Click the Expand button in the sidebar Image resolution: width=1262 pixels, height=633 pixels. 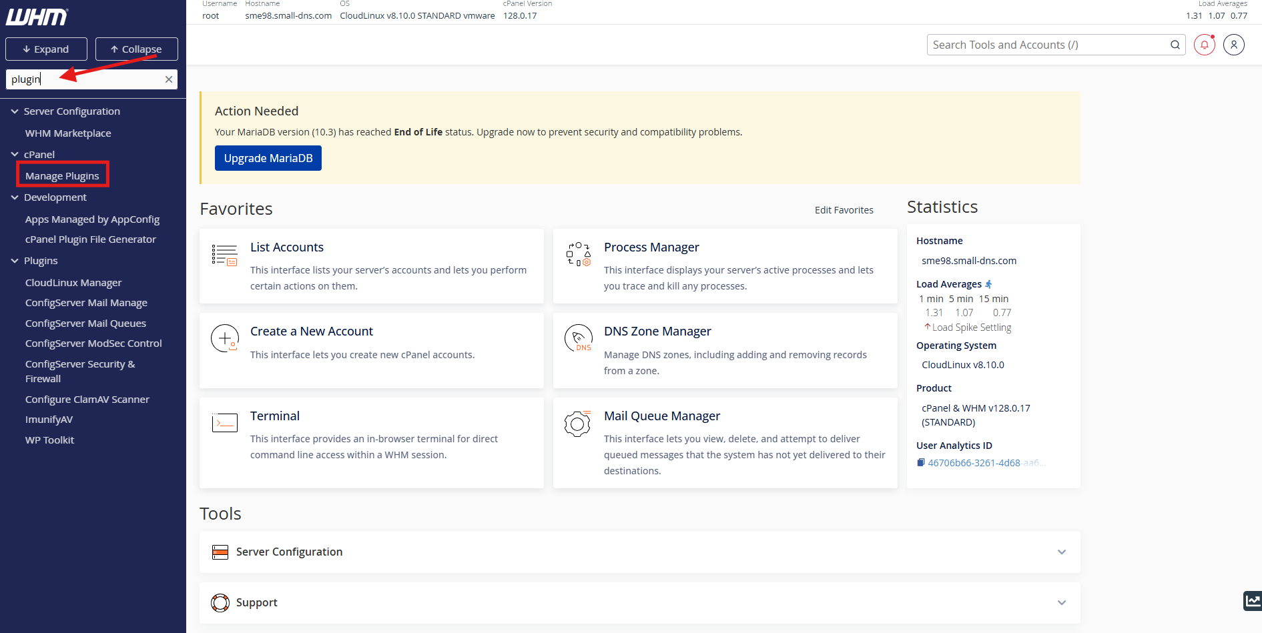46,49
